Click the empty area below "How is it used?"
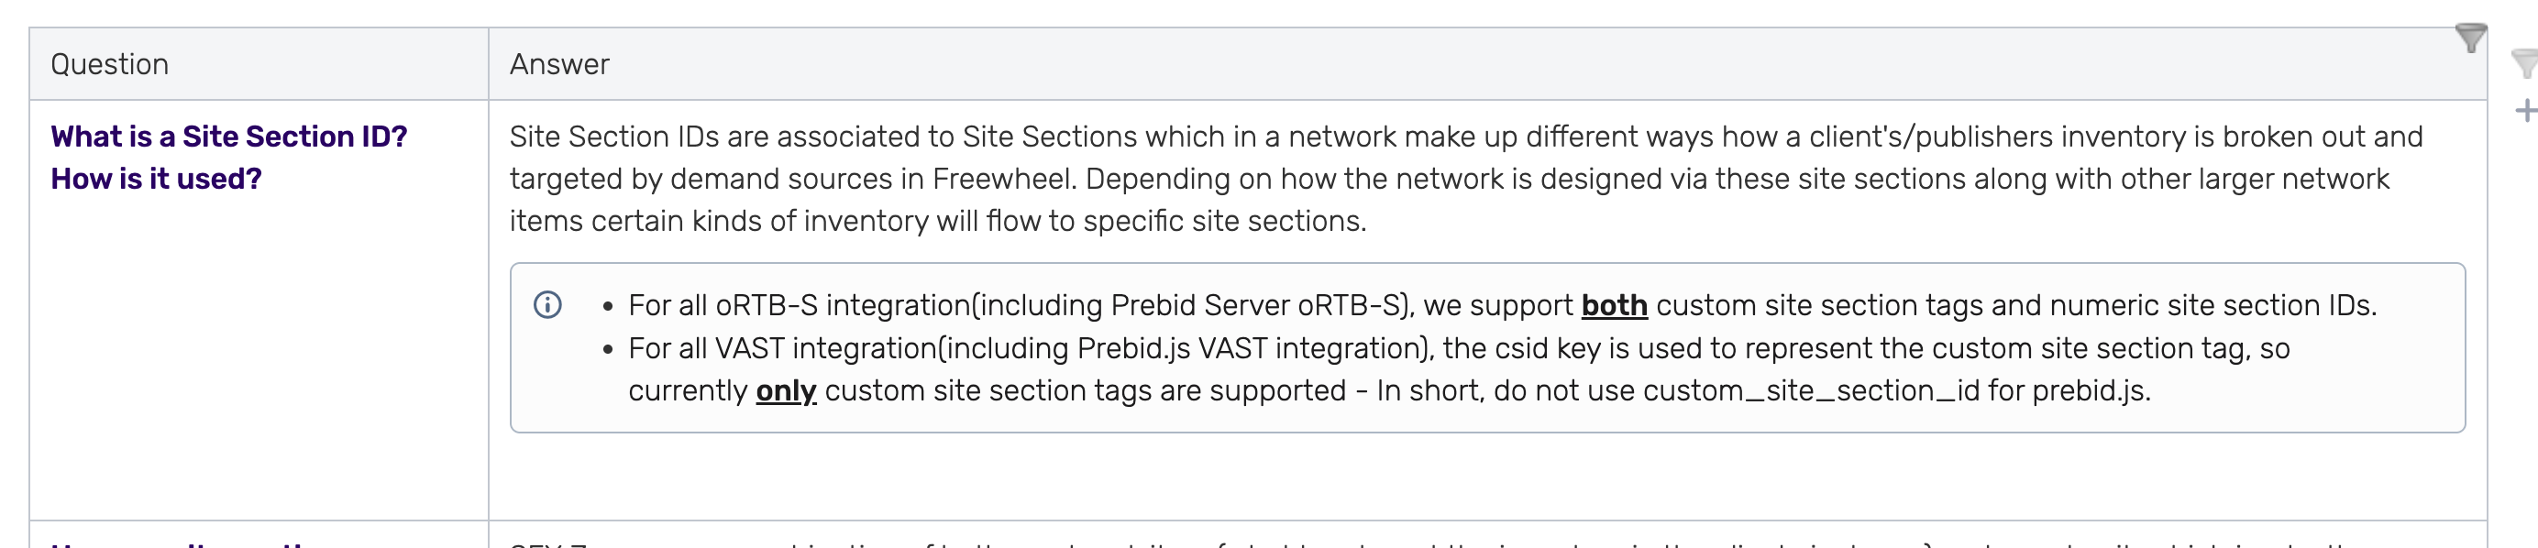The height and width of the screenshot is (548, 2538). (259, 354)
